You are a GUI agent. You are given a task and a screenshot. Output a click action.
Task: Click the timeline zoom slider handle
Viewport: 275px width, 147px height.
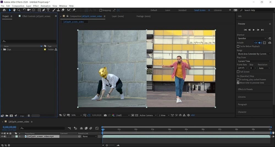106,145
